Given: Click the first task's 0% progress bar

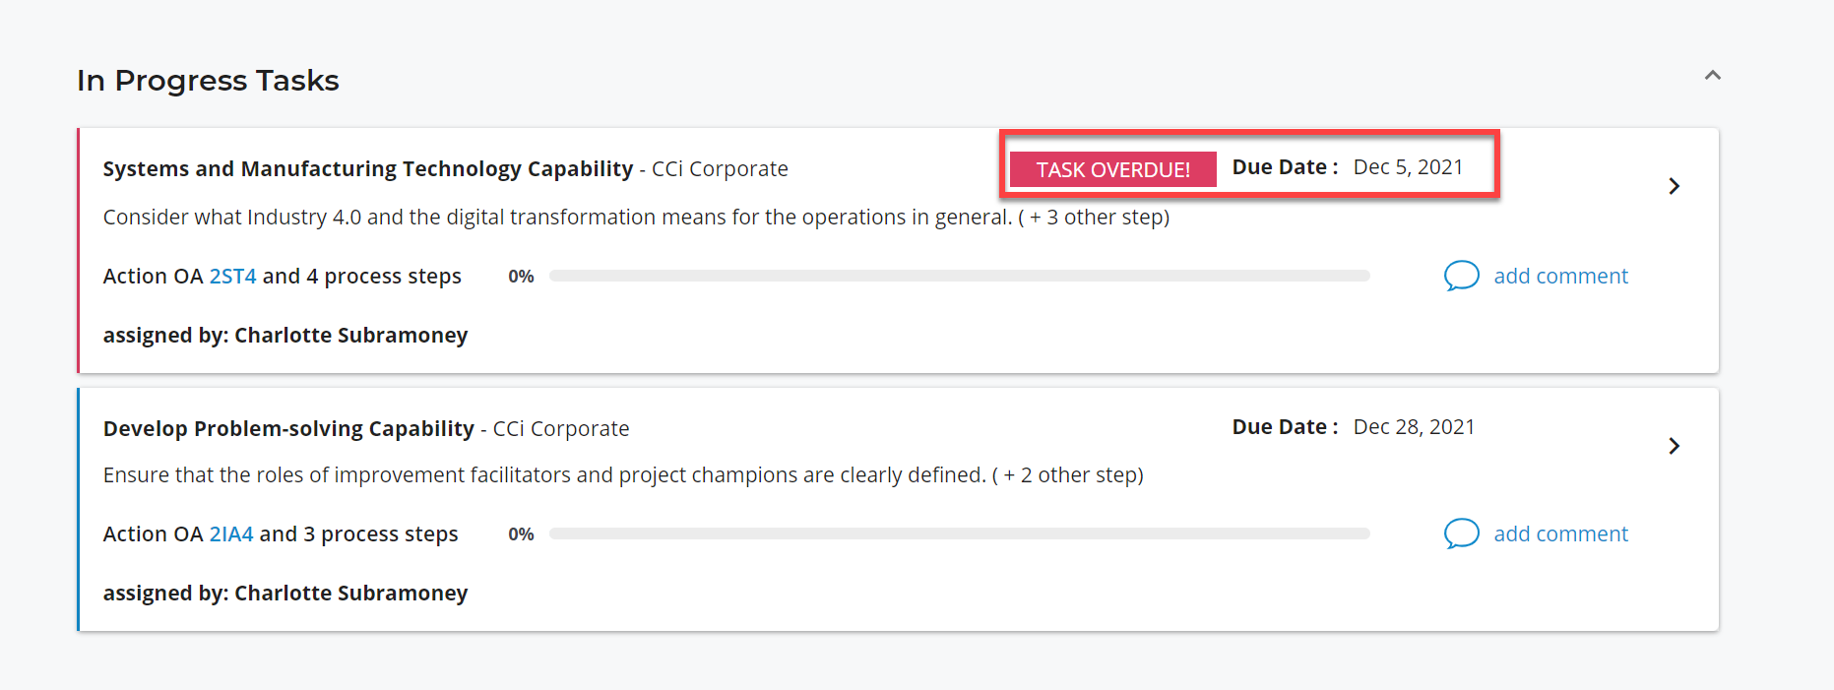Looking at the screenshot, I should 959,277.
